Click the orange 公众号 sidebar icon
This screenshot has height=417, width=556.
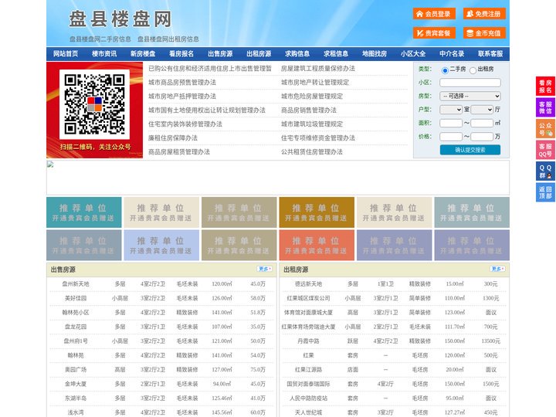(x=545, y=129)
